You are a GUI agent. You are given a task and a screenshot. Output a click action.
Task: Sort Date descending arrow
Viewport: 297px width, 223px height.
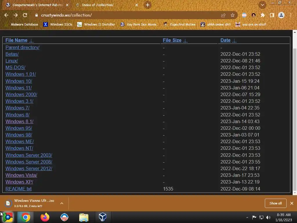point(234,41)
